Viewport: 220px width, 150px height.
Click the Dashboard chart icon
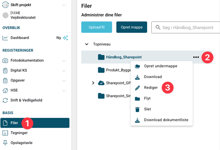5,38
